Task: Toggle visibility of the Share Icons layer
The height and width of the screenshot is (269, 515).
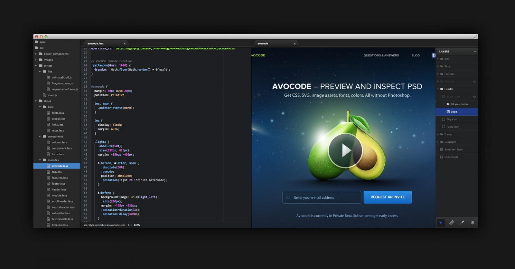Action: [474, 97]
